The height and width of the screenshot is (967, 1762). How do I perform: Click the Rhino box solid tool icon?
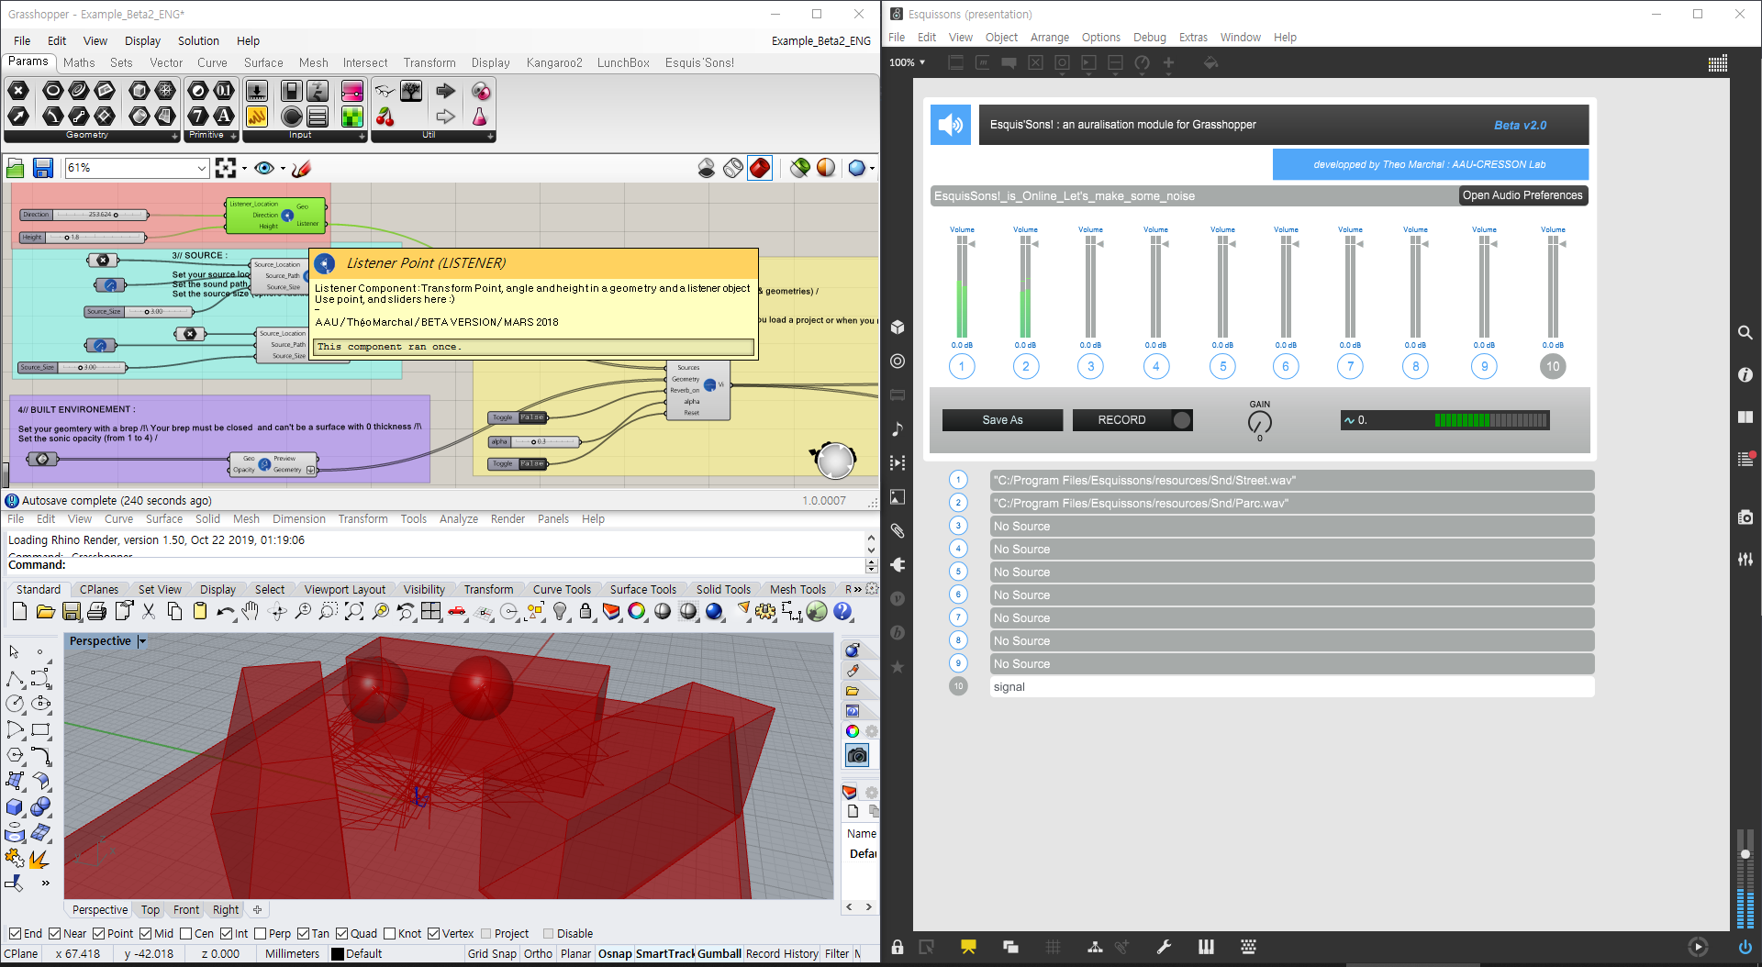(x=15, y=807)
